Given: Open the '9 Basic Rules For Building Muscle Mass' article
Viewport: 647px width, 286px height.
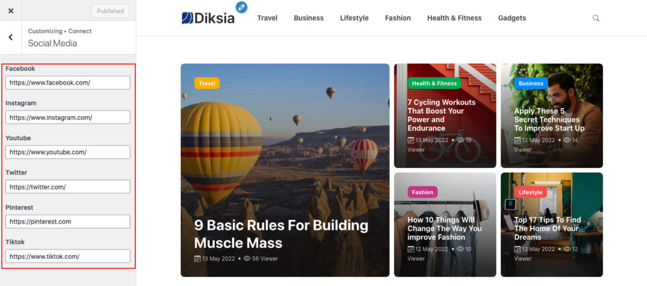Looking at the screenshot, I should click(x=281, y=234).
